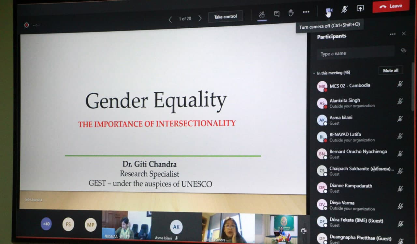Image resolution: width=417 pixels, height=244 pixels.
Task: Leave the meeting
Action: tap(391, 6)
